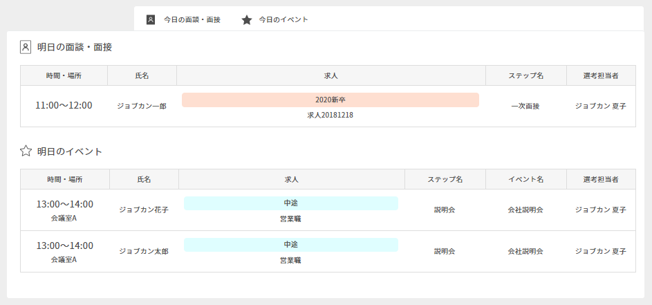Select the orange 2020新卒 tag

(x=330, y=100)
